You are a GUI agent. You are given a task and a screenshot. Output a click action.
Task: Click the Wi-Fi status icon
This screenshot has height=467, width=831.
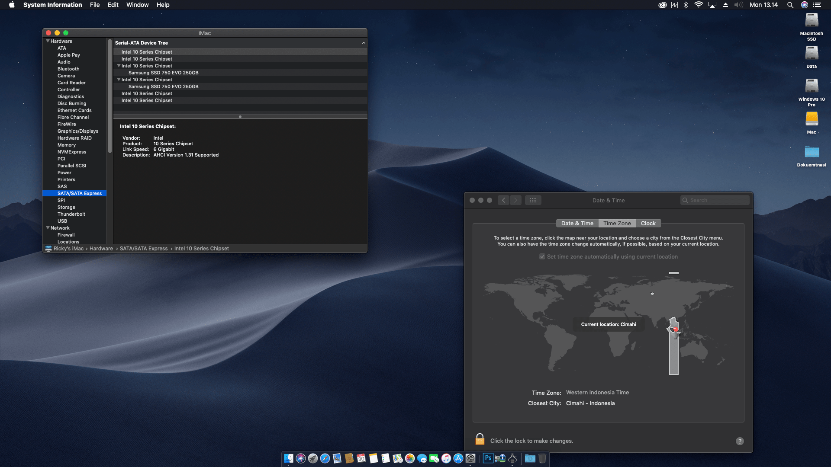pos(698,5)
